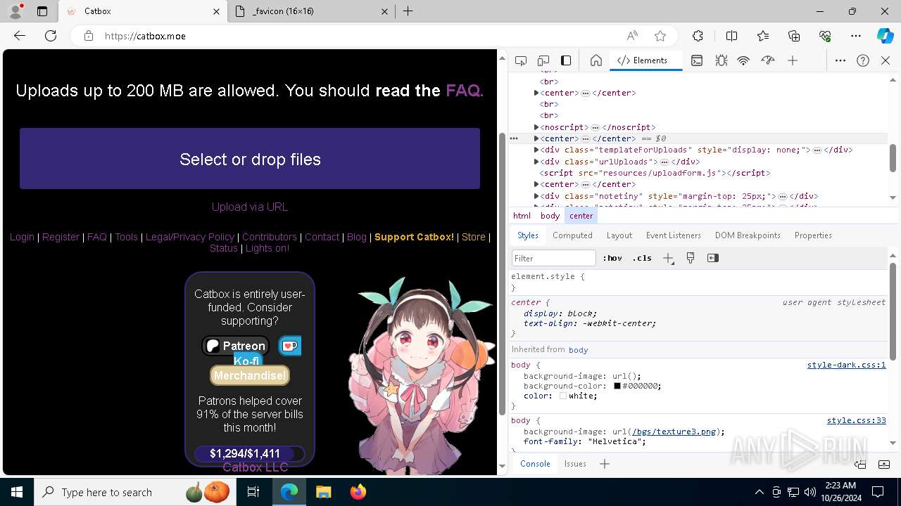The height and width of the screenshot is (506, 901).
Task: Switch to the _favicon (16×16) browser tab
Action: [313, 11]
